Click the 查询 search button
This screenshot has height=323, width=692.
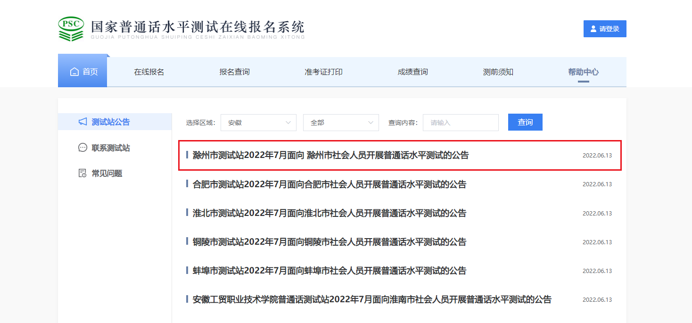click(x=525, y=122)
